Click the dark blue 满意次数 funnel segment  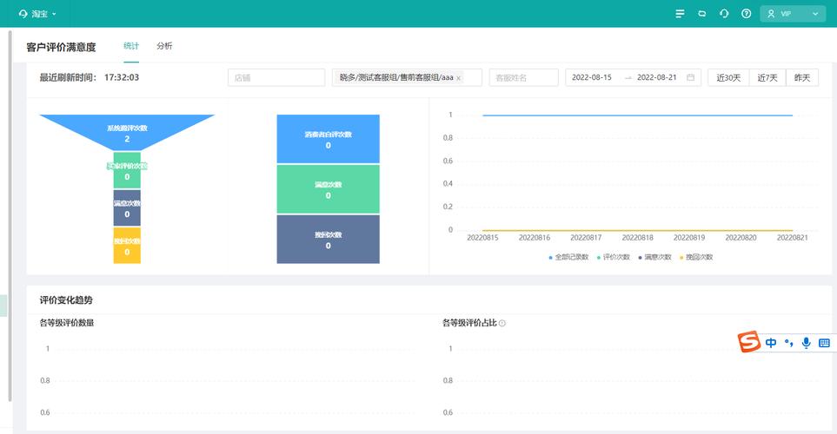(x=127, y=208)
